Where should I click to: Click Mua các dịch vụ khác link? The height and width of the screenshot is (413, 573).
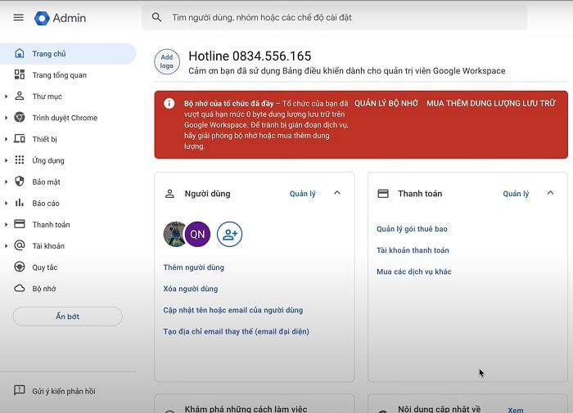coord(413,272)
